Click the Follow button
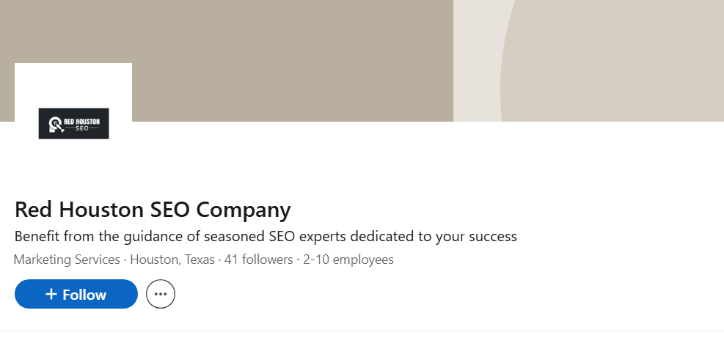This screenshot has height=346, width=724. 76,294
